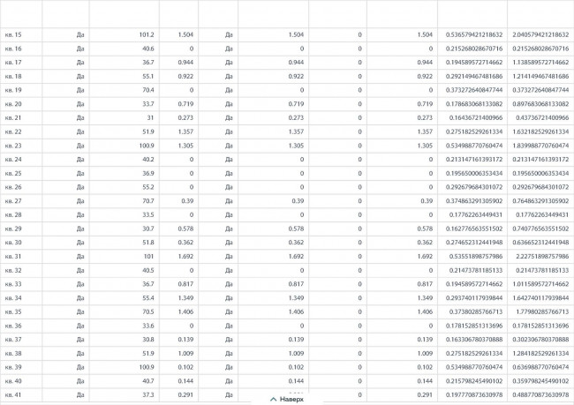Select the кв. 35 row label
This screenshot has width=574, height=405.
pos(13,311)
